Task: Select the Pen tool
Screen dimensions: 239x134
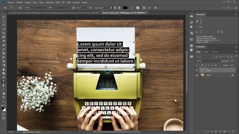Action: pyautogui.click(x=4, y=77)
